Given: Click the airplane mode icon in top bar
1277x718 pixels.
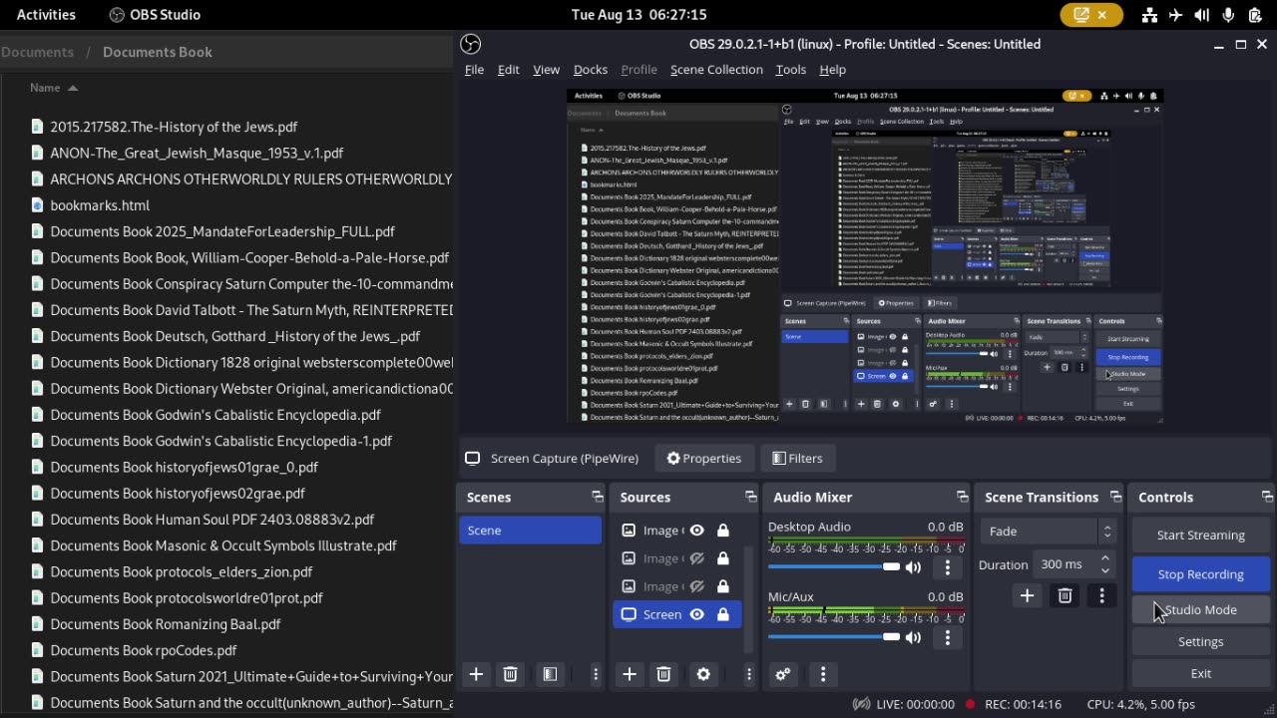Looking at the screenshot, I should click(x=1175, y=15).
